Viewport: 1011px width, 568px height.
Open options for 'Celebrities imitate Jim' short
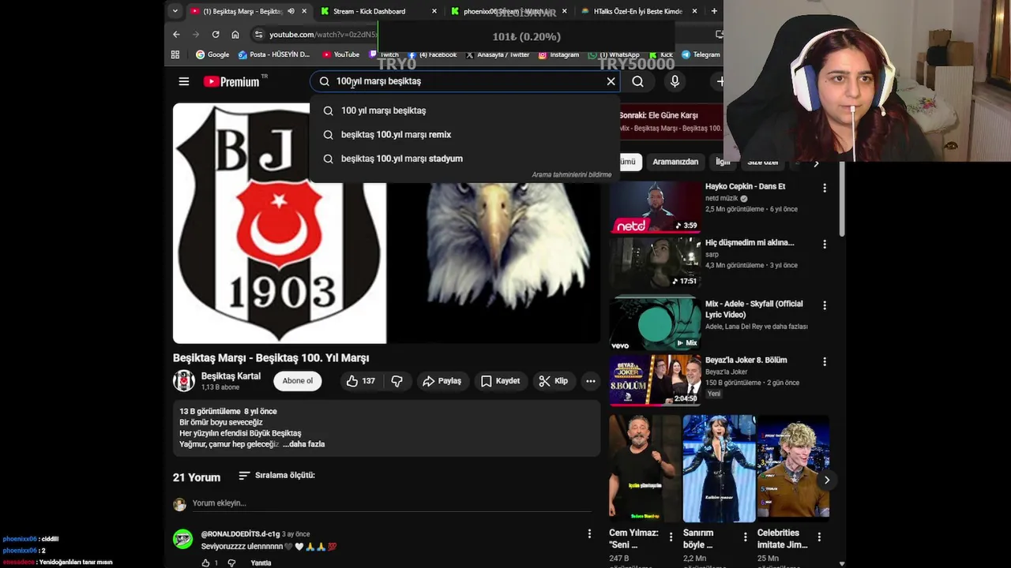point(819,537)
